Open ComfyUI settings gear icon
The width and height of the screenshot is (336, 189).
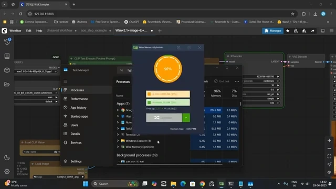7,172
